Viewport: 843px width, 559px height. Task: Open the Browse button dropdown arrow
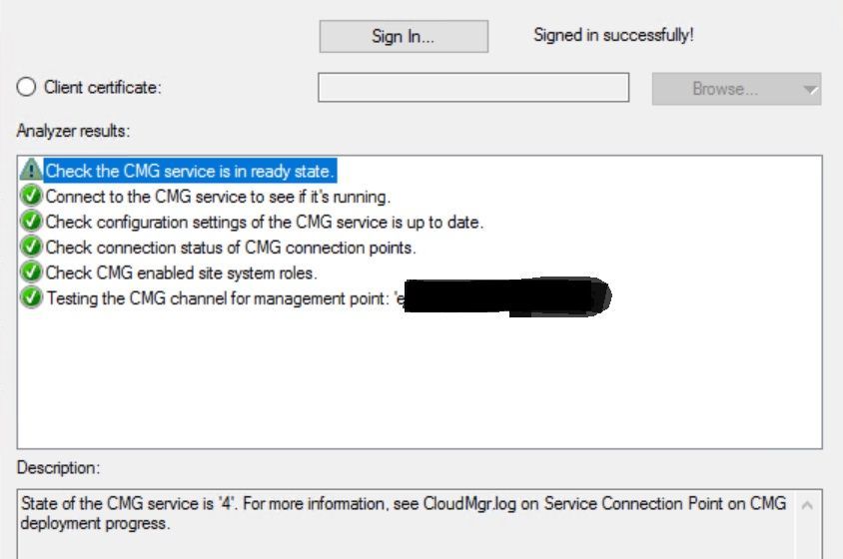[809, 89]
